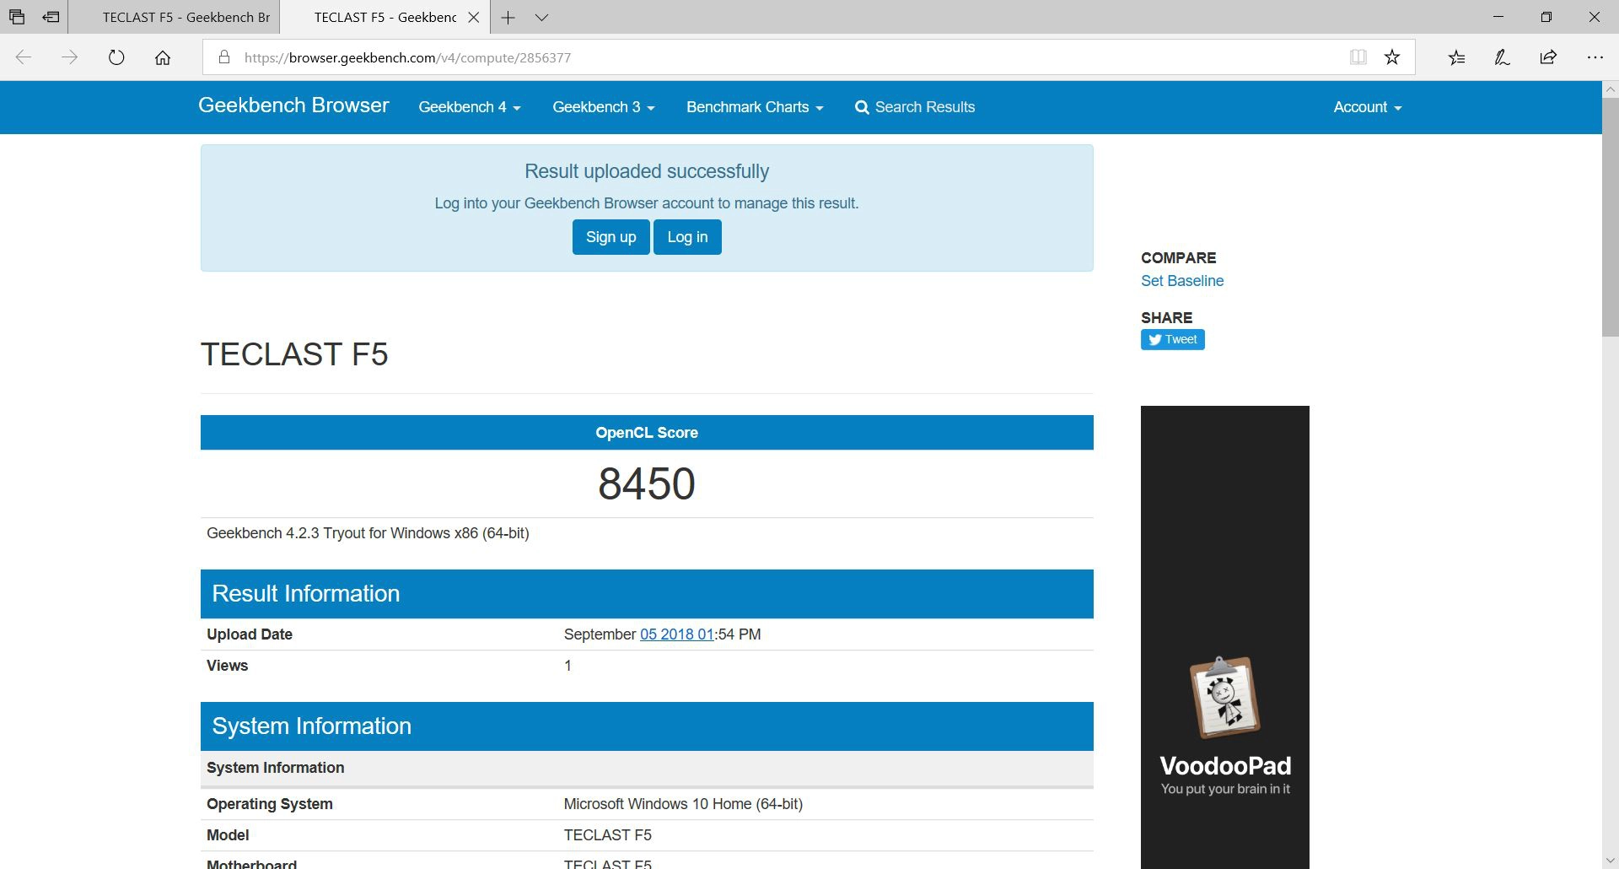Open the tab preview overview icon

(17, 17)
